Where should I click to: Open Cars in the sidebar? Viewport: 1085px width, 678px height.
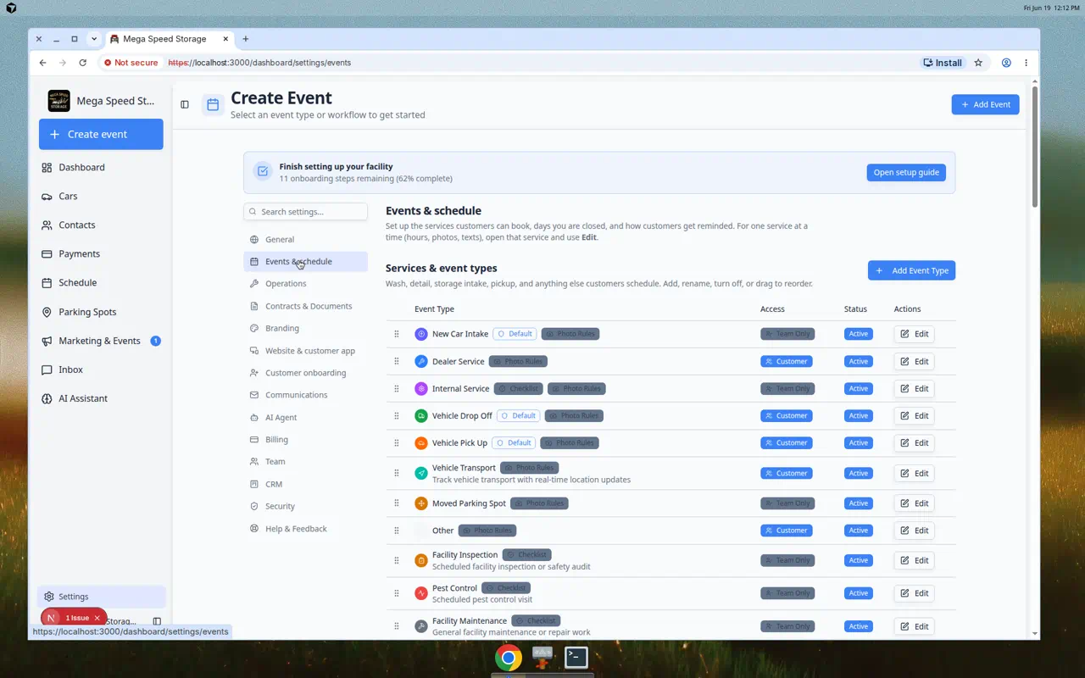[x=101, y=197]
